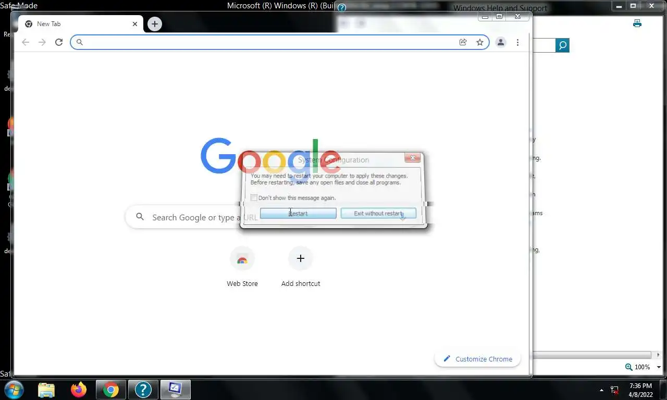The width and height of the screenshot is (667, 400).
Task: Click the magnifier icon in Google search box
Action: pyautogui.click(x=140, y=217)
